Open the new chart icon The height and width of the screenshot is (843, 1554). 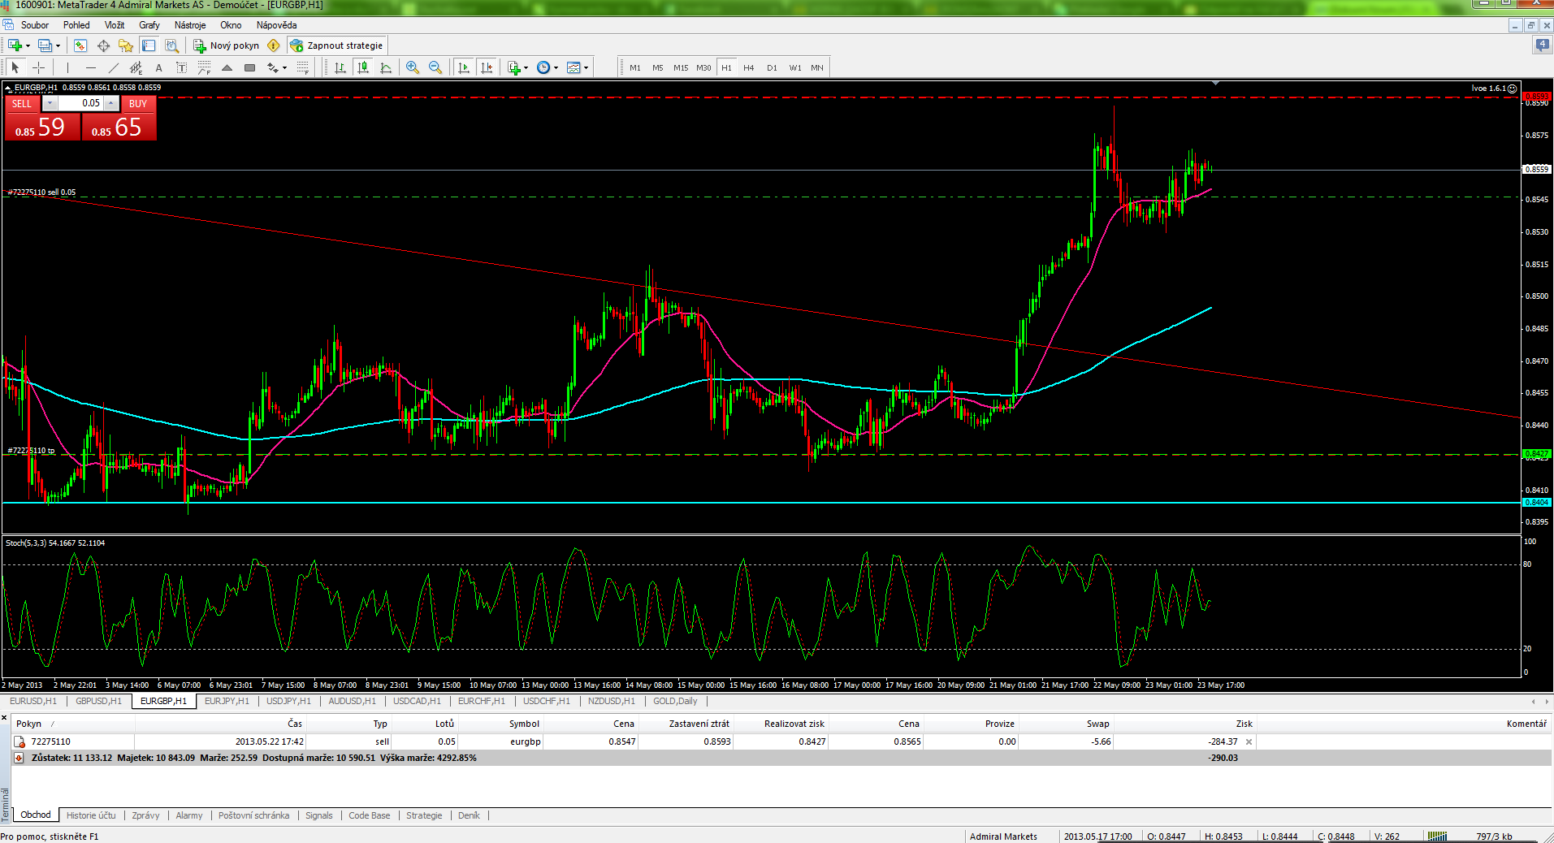(x=15, y=45)
